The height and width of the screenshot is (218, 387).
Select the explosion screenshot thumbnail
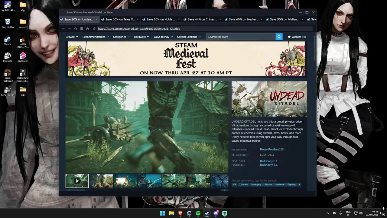(126, 181)
